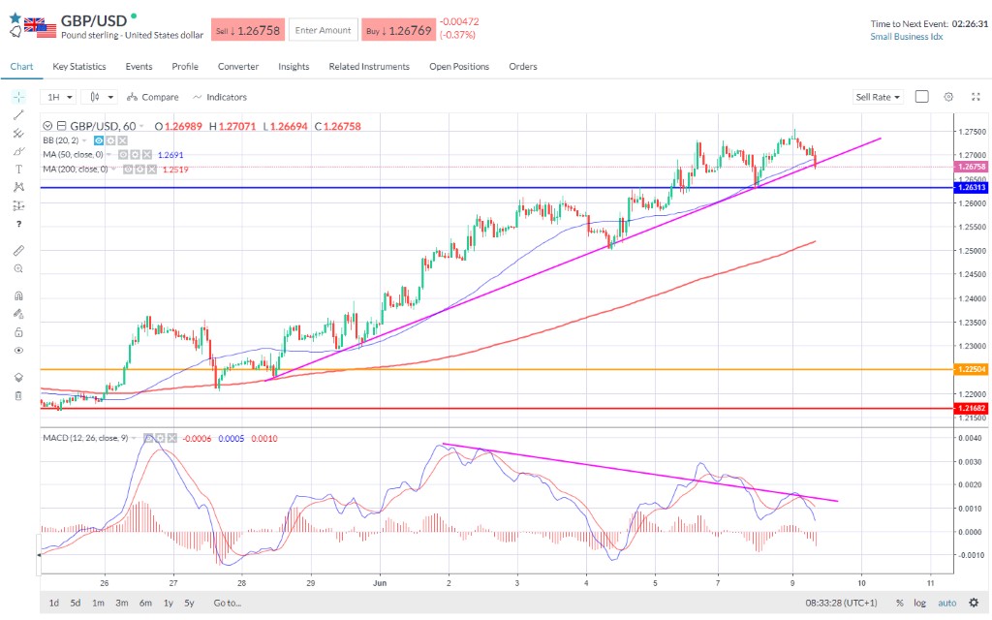Select the pitchfork drawing tool
992x620 pixels.
[x=18, y=133]
